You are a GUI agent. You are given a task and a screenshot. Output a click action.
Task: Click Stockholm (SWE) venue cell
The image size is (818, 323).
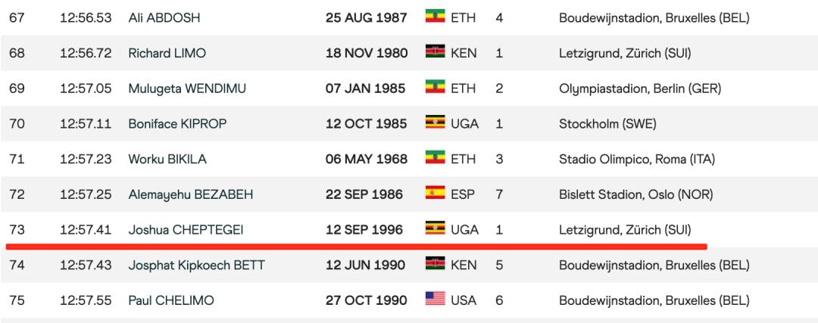[x=607, y=123]
